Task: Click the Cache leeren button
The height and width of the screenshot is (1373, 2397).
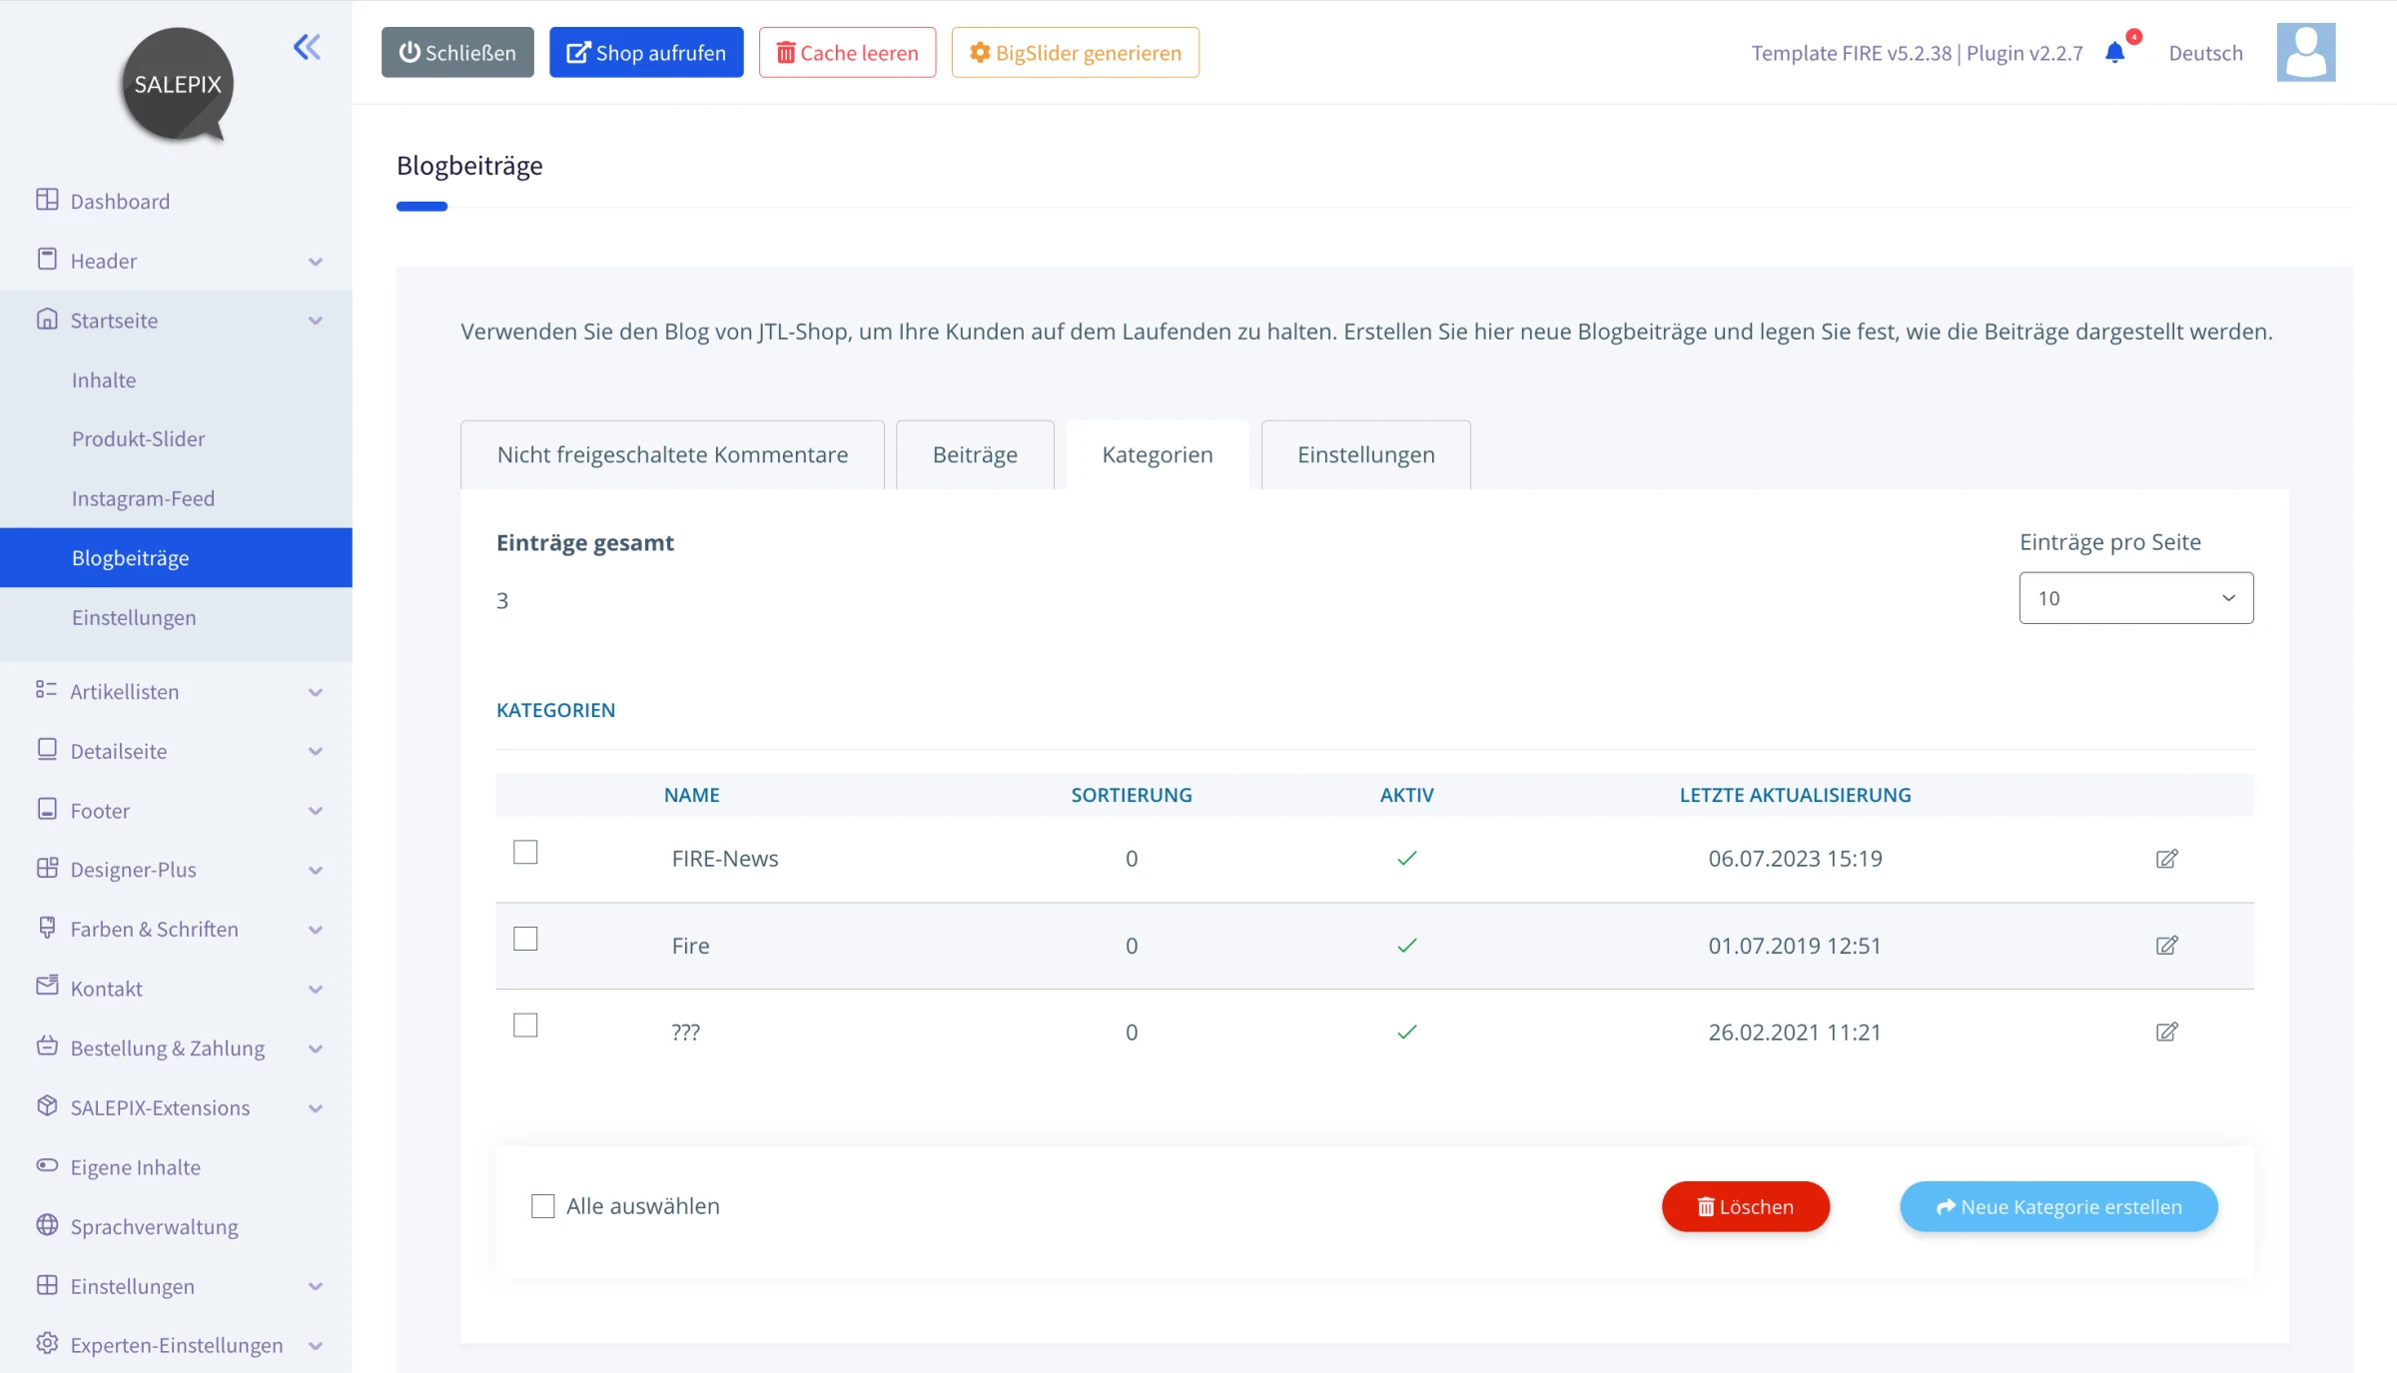Action: pyautogui.click(x=847, y=52)
